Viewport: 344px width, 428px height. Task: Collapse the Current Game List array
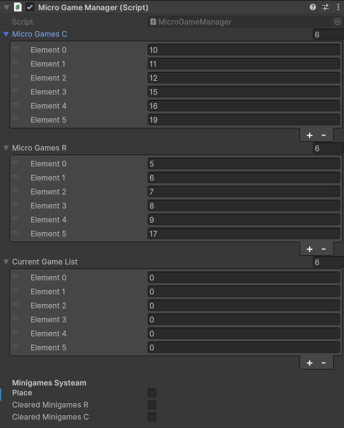point(6,262)
